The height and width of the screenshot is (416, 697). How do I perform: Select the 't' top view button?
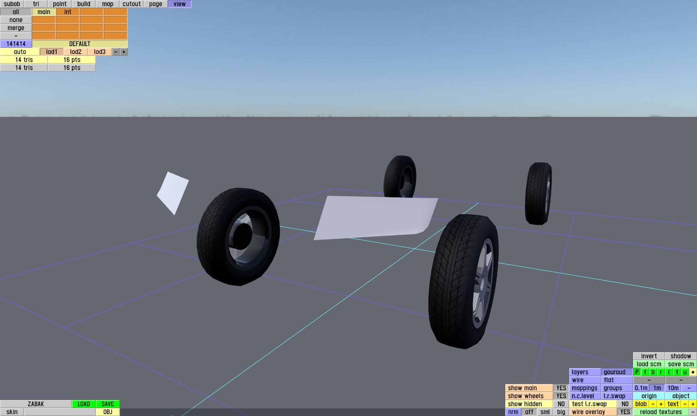(x=677, y=372)
